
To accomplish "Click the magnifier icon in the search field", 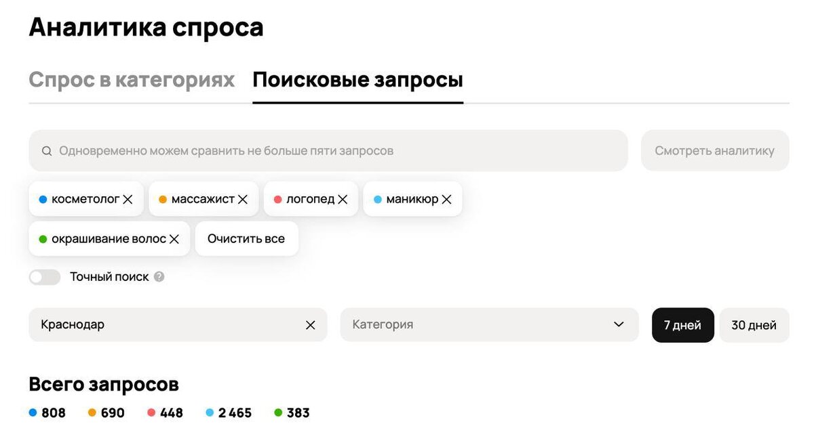I will click(x=46, y=150).
